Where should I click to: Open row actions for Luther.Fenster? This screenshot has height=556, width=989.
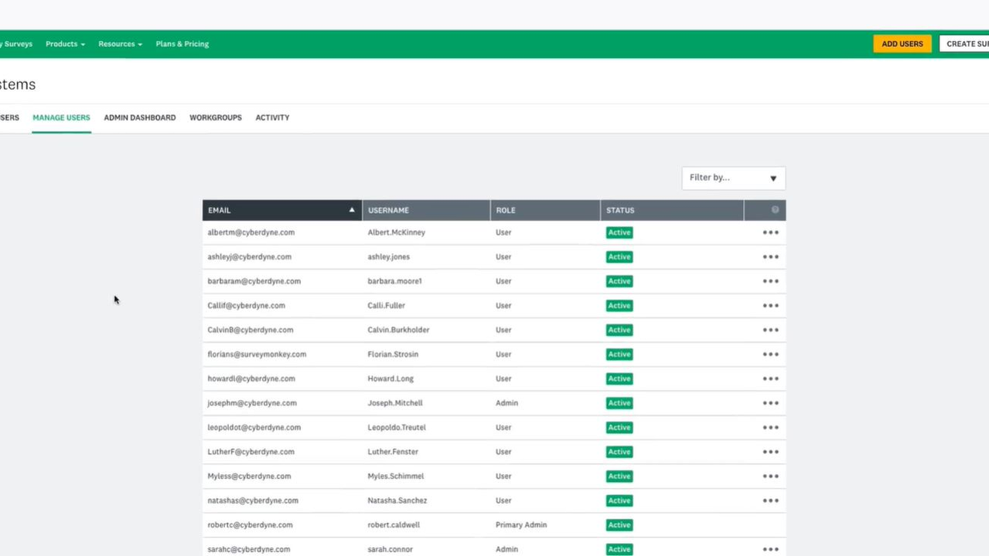tap(770, 452)
